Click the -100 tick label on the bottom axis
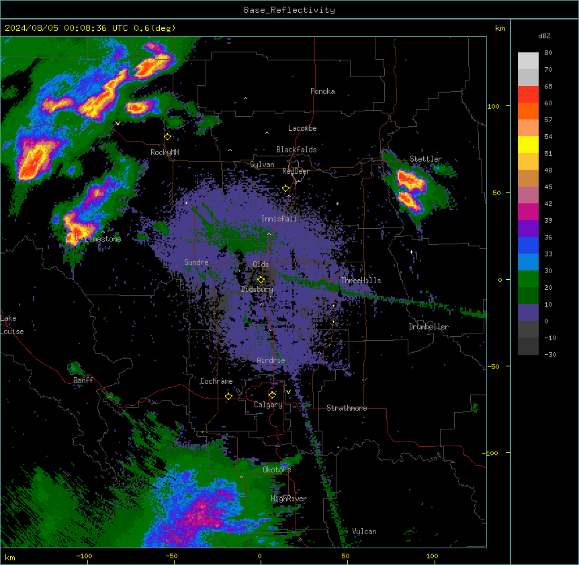 [x=84, y=556]
